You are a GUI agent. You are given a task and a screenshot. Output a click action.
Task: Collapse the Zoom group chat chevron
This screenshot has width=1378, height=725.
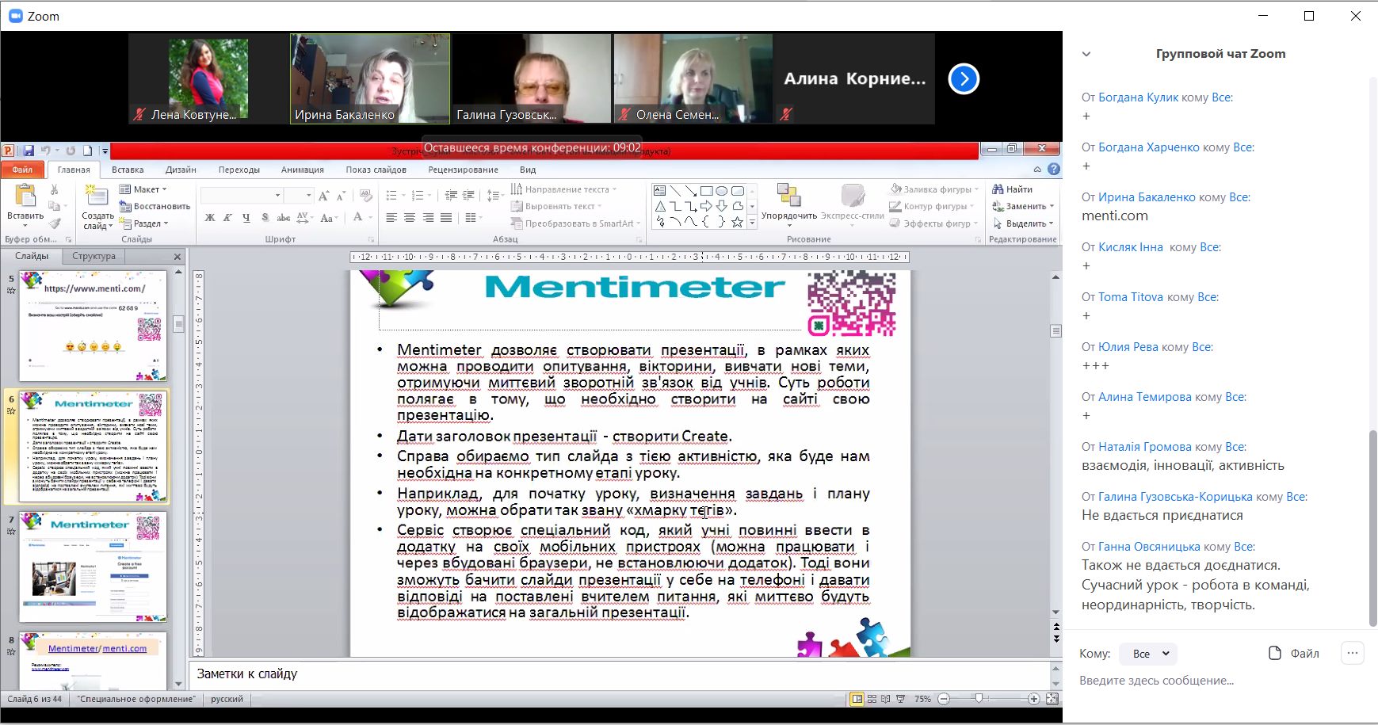[1086, 54]
